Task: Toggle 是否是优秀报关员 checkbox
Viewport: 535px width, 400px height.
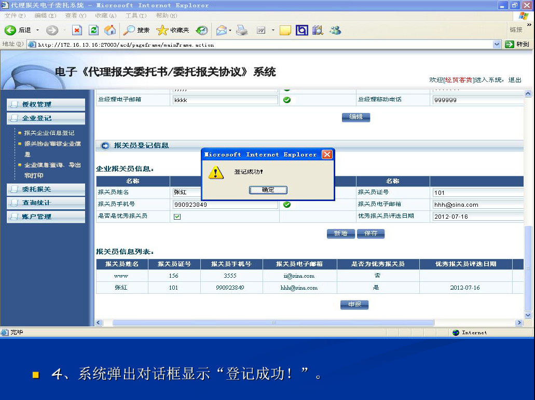Action: pos(177,217)
